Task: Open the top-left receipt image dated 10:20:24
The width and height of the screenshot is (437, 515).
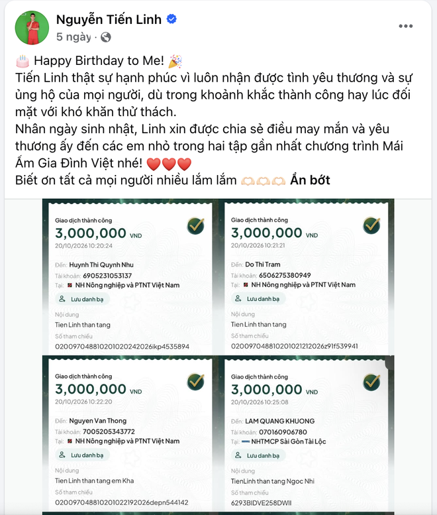Action: click(130, 277)
